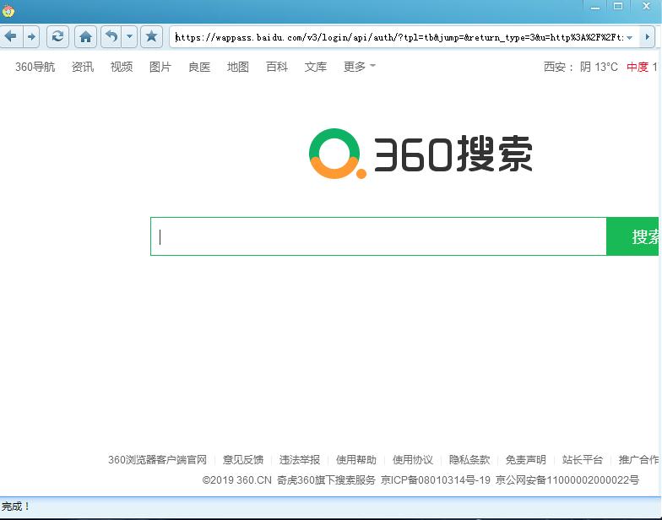The width and height of the screenshot is (662, 520).
Task: Expand the undo button dropdown arrow
Action: [x=130, y=36]
